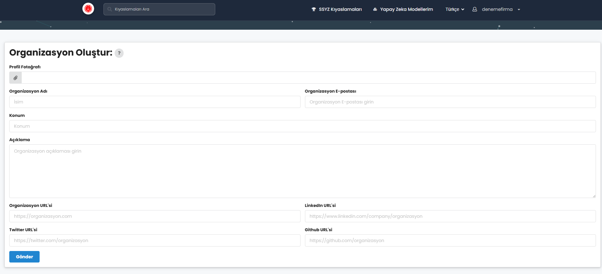Click the red site logo in the navbar

coord(88,9)
